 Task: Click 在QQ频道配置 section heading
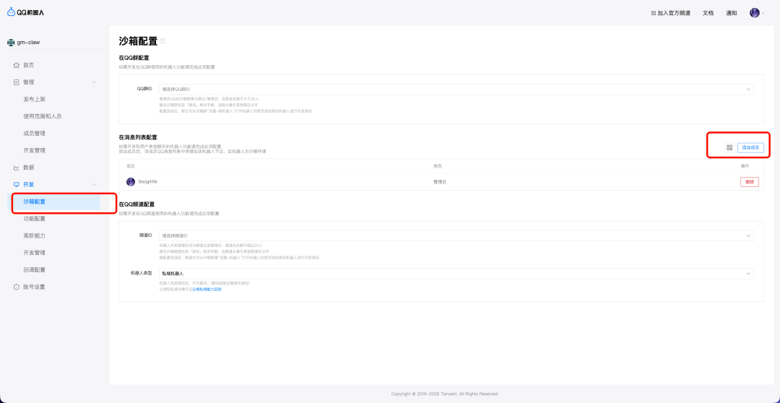pyautogui.click(x=136, y=204)
